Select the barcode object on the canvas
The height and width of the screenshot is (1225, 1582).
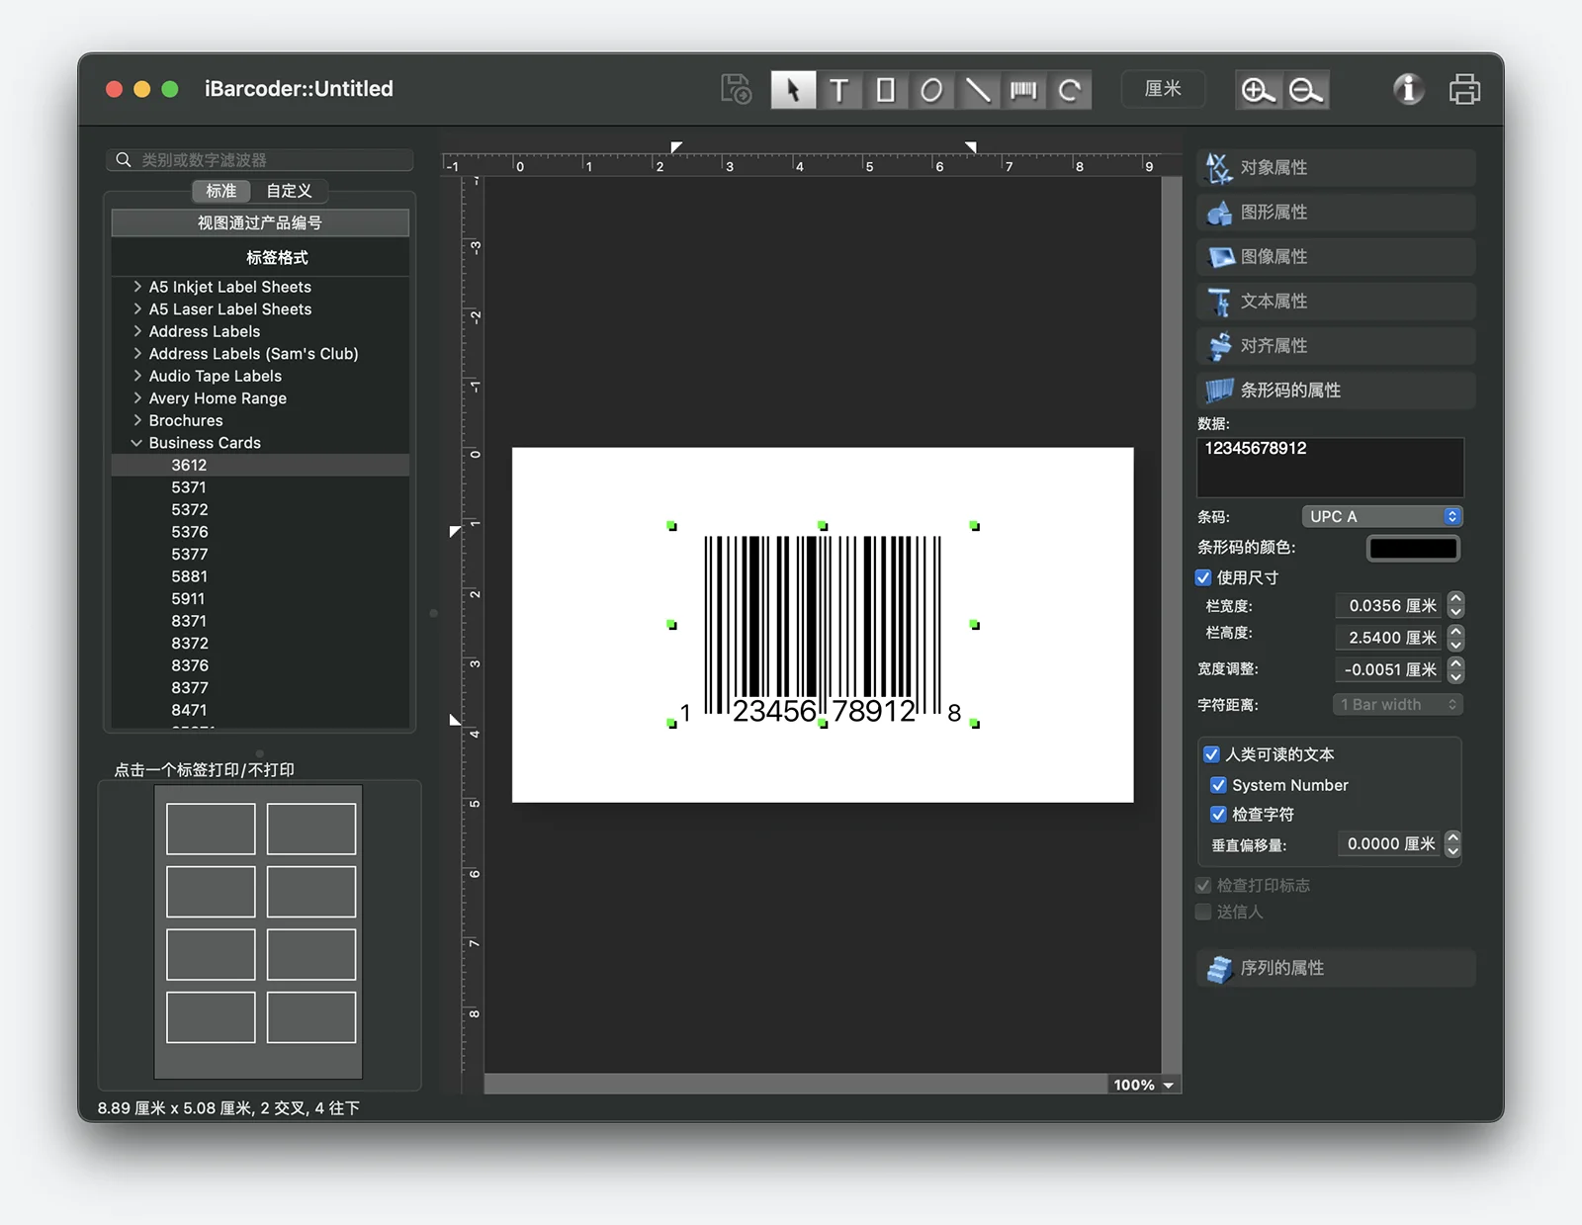pos(823,625)
